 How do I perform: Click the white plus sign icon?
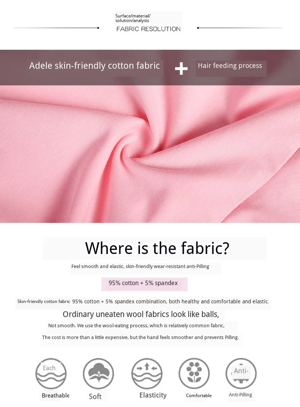tap(181, 68)
